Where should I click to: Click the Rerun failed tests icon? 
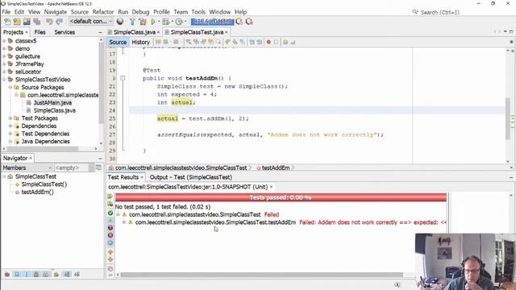[110, 204]
